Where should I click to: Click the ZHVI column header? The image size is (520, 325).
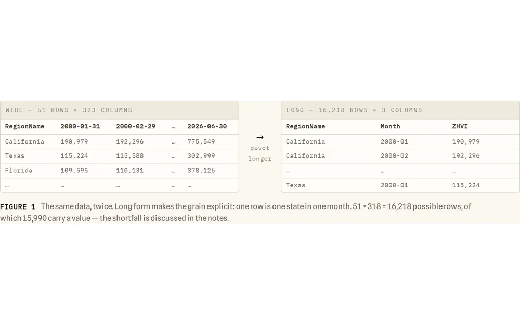click(460, 126)
